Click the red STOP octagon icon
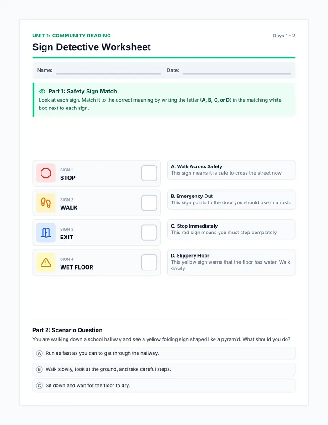Viewport: 328px width, 425px height. (x=46, y=173)
